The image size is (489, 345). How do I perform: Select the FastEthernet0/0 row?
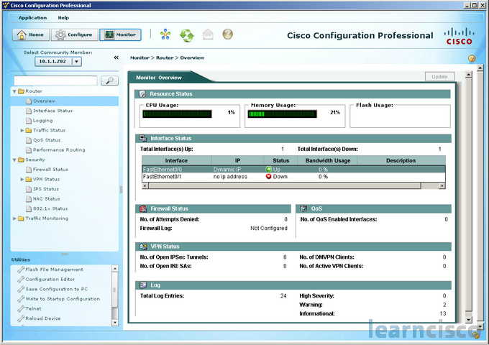293,169
